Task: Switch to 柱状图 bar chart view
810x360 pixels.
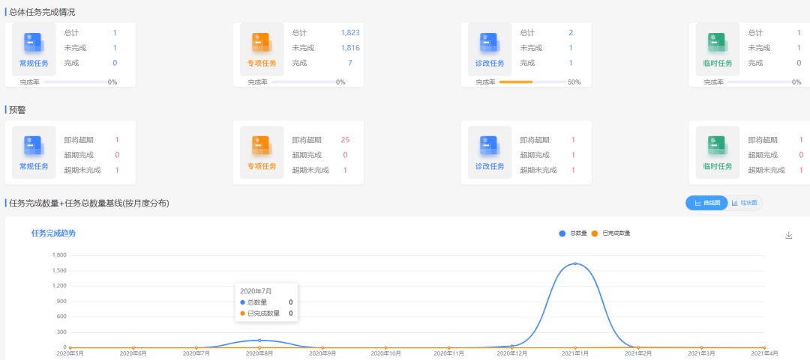Action: coord(745,203)
